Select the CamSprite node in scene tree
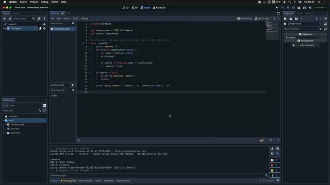The width and height of the screenshot is (330, 185). (x=22, y=28)
